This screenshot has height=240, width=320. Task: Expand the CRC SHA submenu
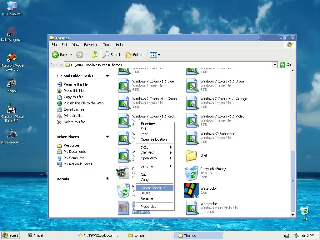click(154, 152)
